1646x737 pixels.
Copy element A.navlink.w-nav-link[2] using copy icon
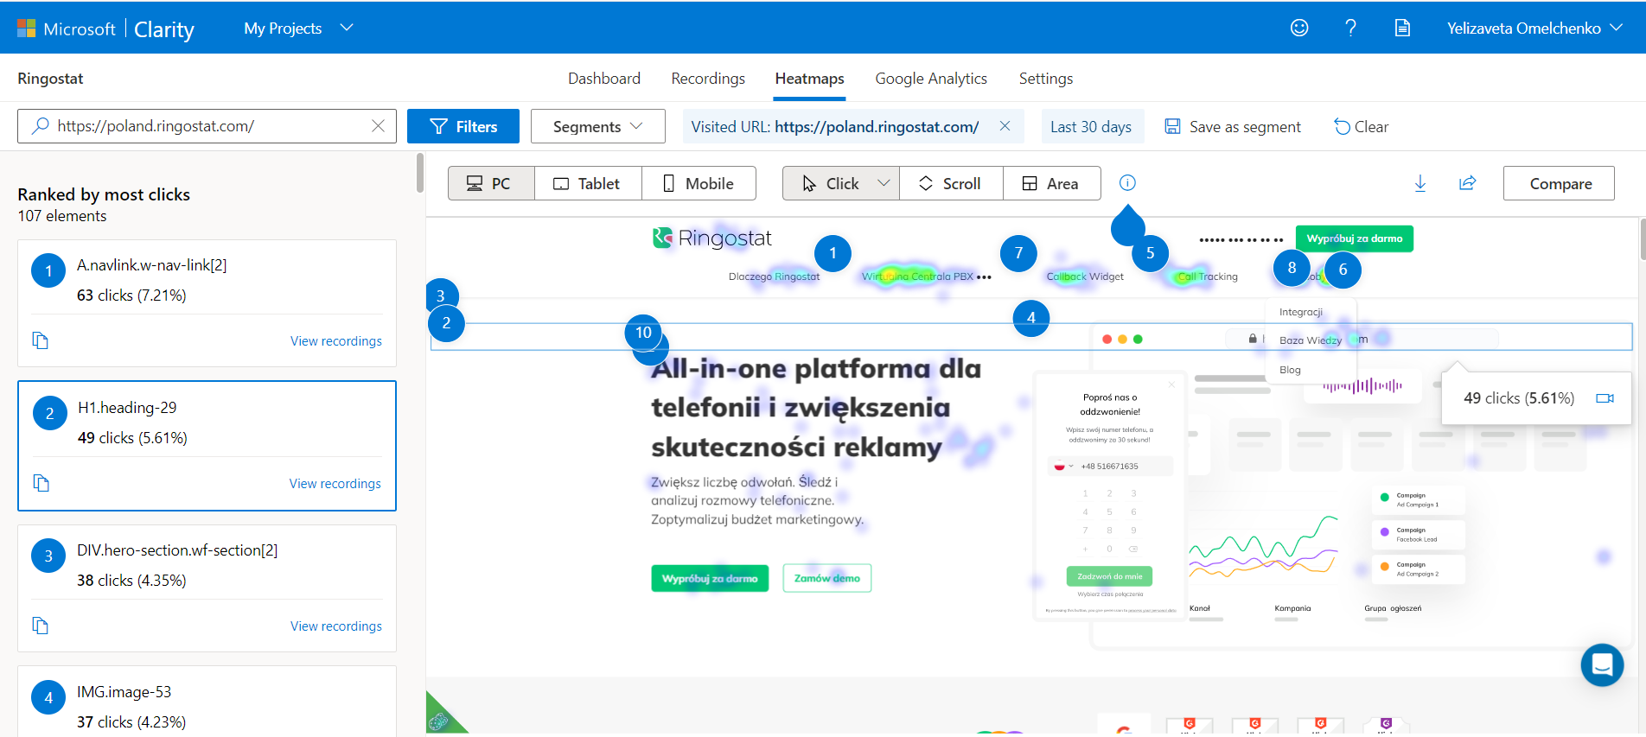click(x=41, y=340)
